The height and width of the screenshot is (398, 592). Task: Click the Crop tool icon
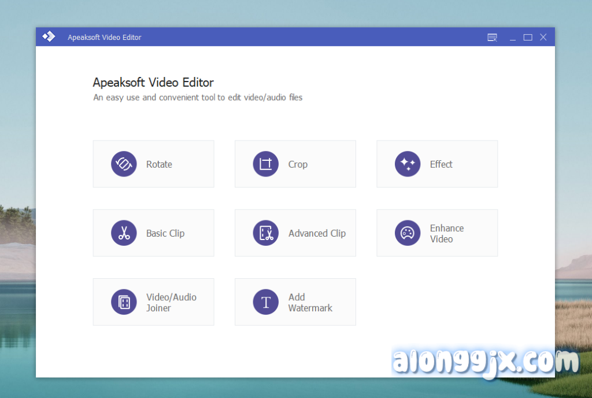(265, 164)
